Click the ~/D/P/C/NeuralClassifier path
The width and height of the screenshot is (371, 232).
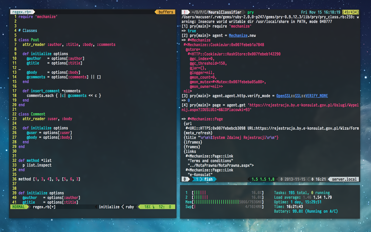point(216,12)
